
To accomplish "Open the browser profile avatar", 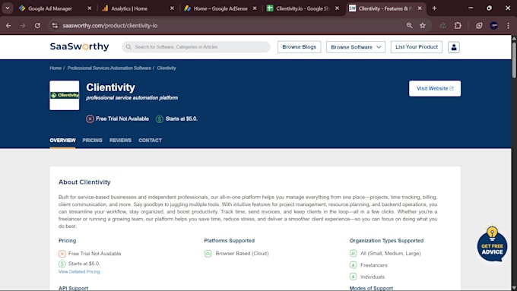I will pyautogui.click(x=493, y=25).
